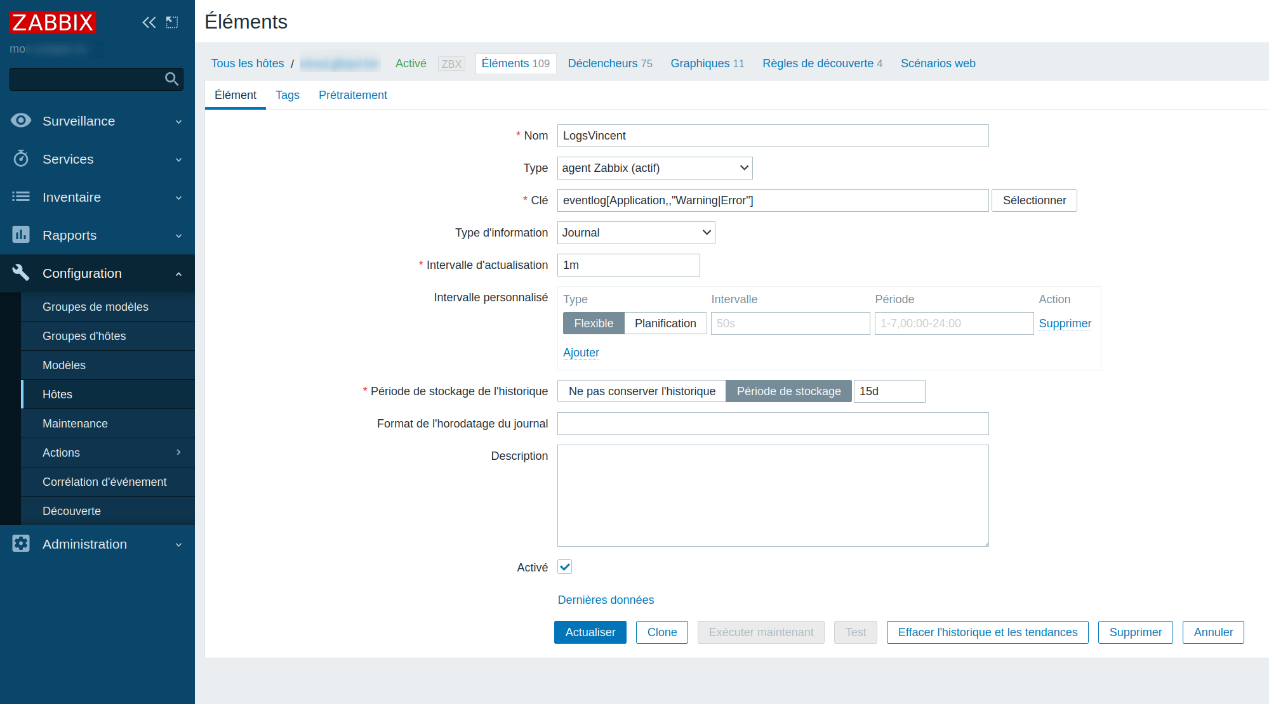1269x704 pixels.
Task: Click the Rapports bar chart icon
Action: [21, 235]
